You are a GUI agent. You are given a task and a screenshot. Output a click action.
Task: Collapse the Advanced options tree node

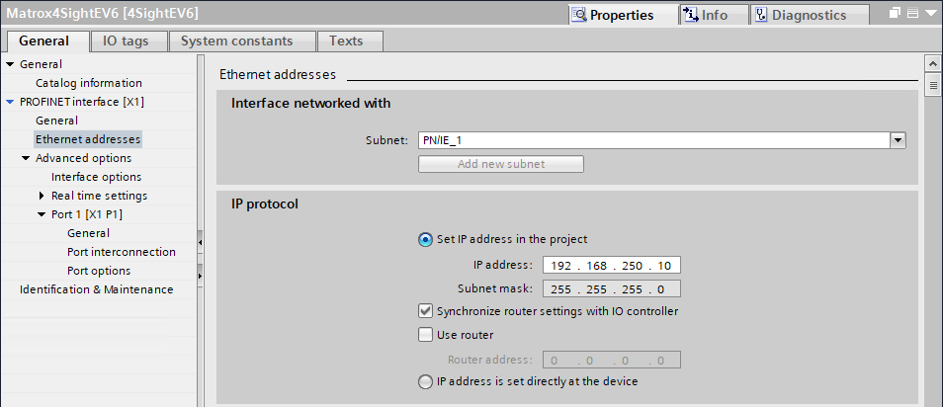[26, 158]
